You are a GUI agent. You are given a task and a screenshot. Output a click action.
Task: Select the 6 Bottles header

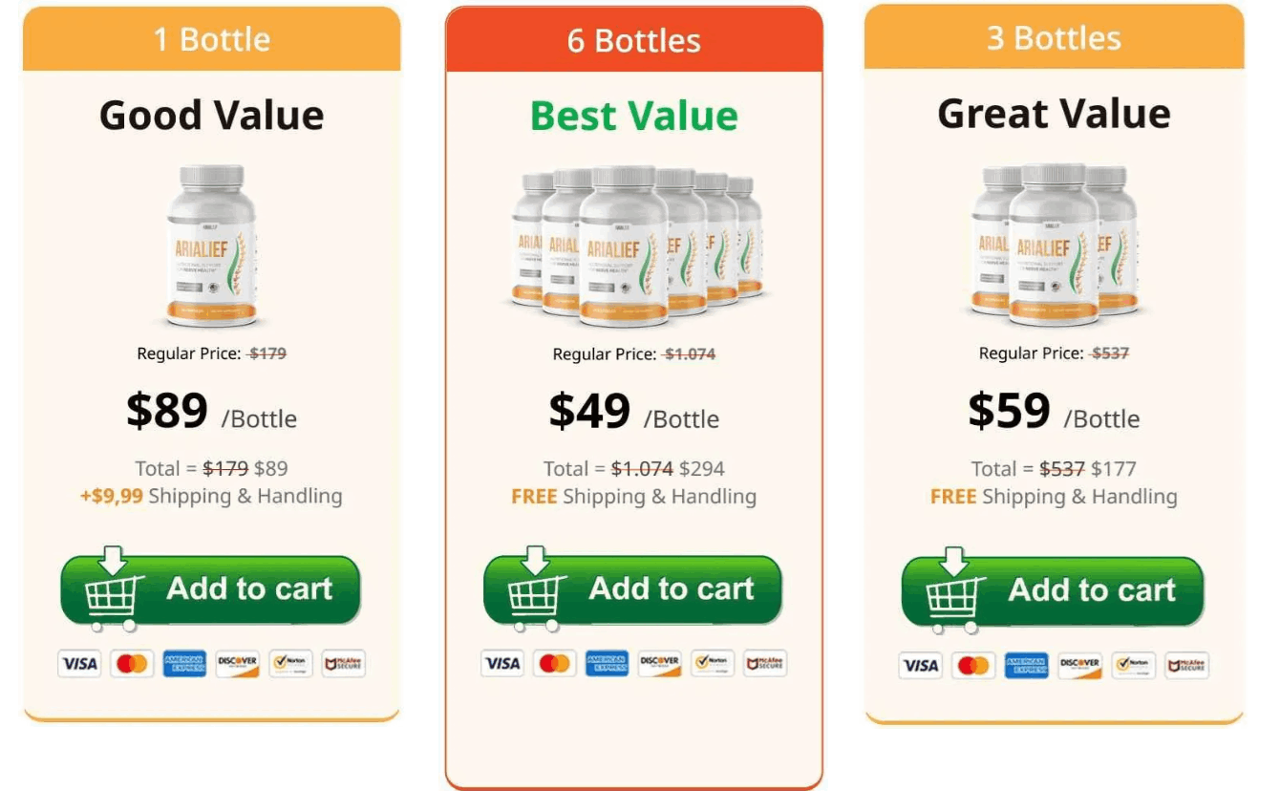click(633, 41)
